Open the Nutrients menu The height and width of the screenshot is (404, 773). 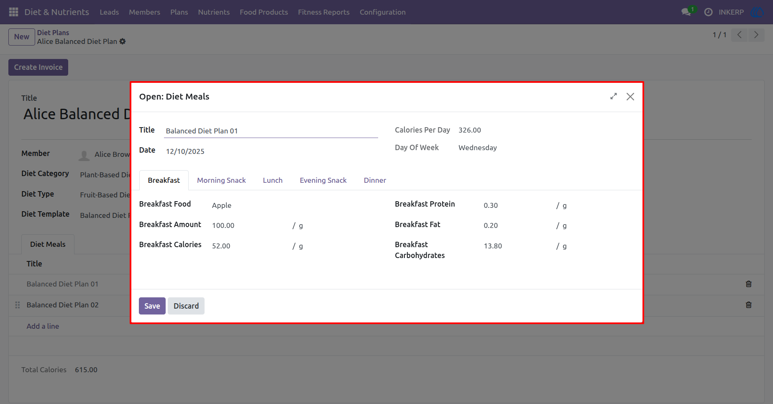click(x=214, y=12)
